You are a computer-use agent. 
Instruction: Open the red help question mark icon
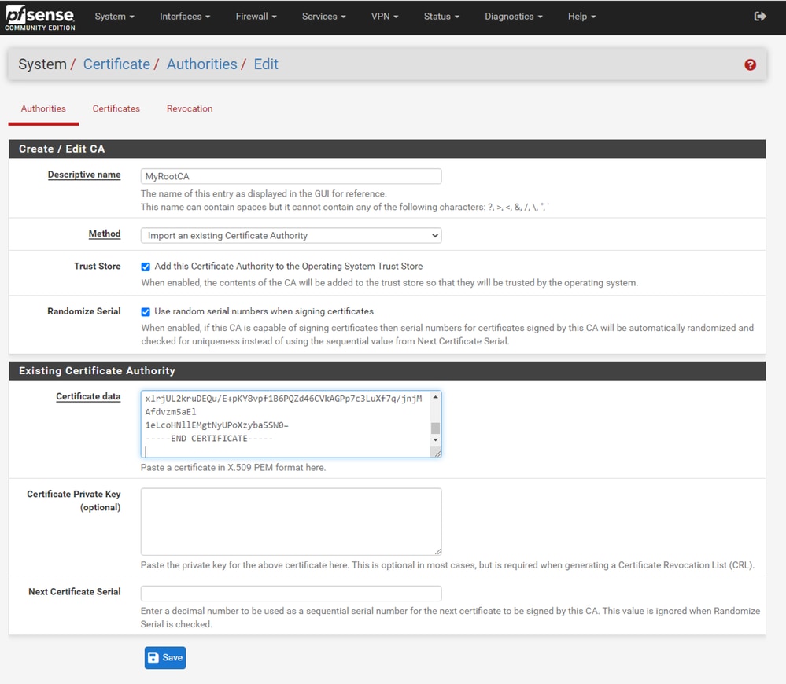click(750, 64)
